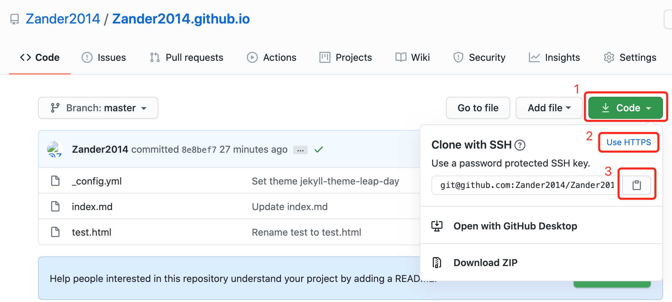
Task: Click the repository icon beside Zander2014
Action: click(15, 19)
